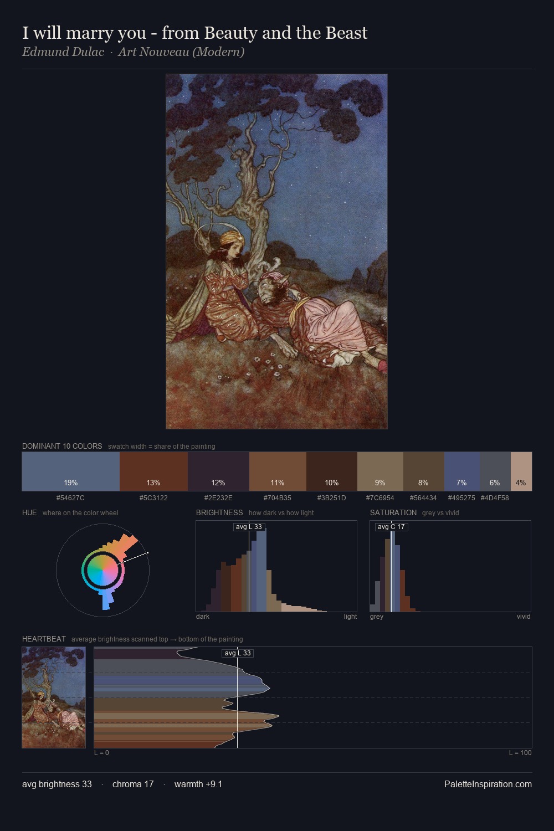Click hex code text #495275

(x=461, y=498)
